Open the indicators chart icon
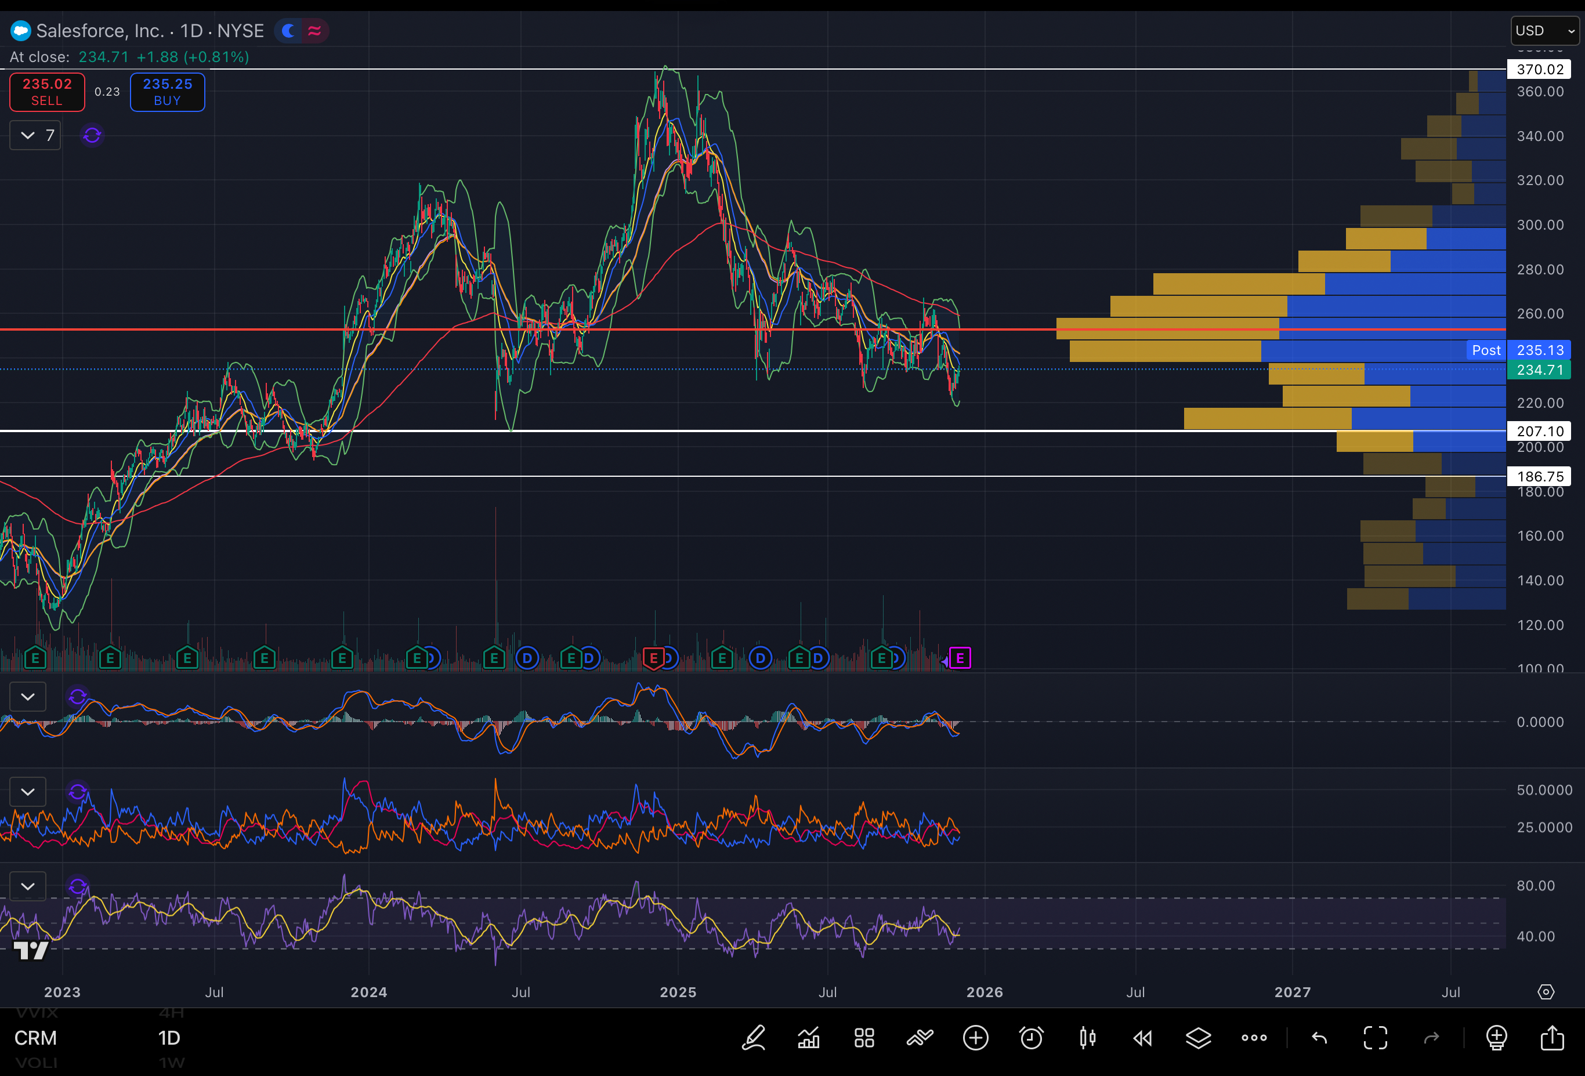The width and height of the screenshot is (1585, 1076). click(809, 1038)
